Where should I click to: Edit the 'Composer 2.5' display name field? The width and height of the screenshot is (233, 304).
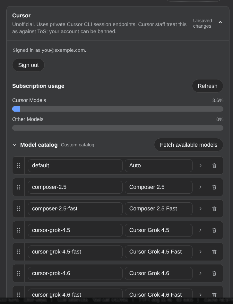coord(159,187)
